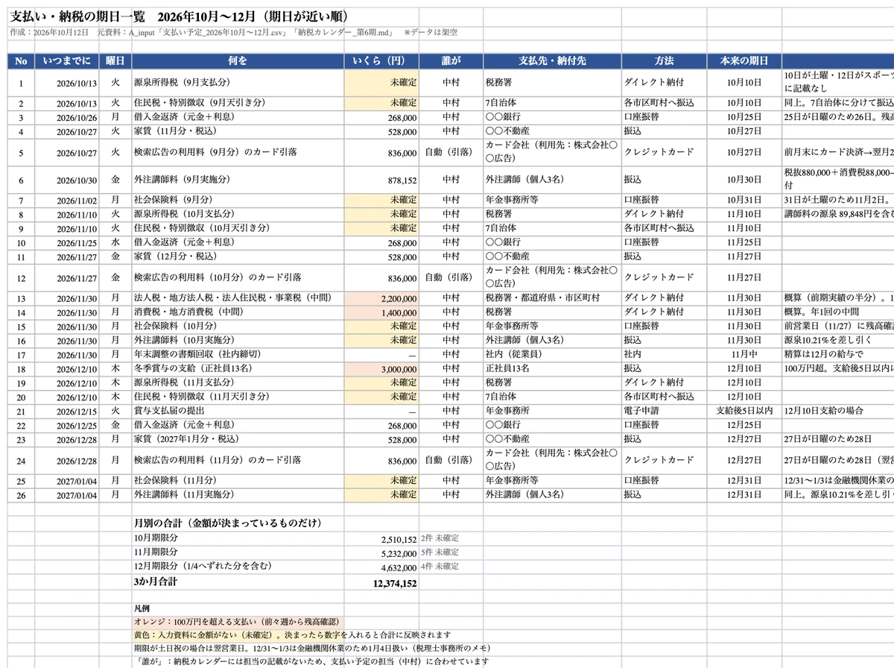Select the amount cell 878,152

382,180
